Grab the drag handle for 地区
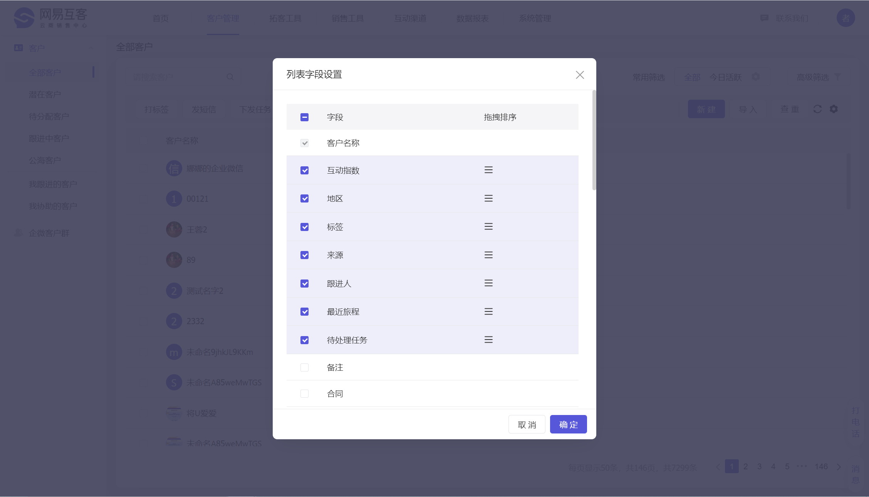869x497 pixels. tap(488, 198)
